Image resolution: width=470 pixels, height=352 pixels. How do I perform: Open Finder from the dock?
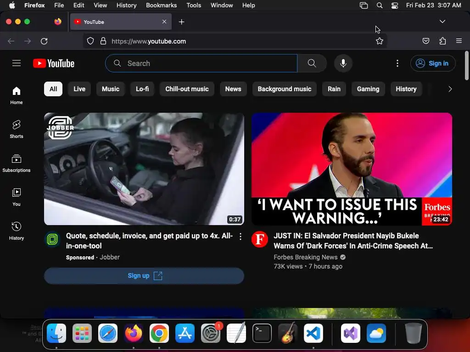(x=56, y=333)
